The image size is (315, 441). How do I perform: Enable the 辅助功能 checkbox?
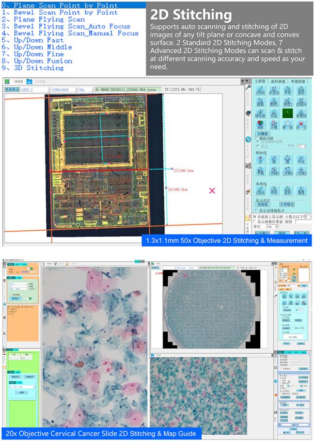256,138
